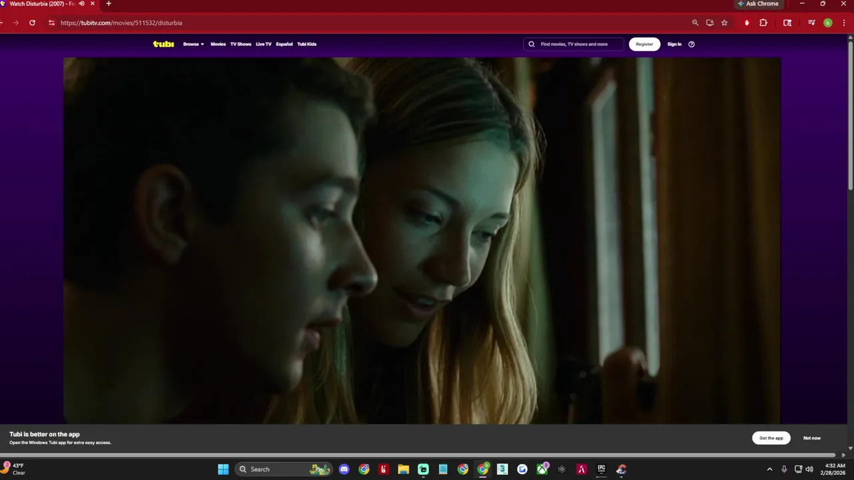Viewport: 854px width, 480px height.
Task: Switch to Español content
Action: [284, 44]
